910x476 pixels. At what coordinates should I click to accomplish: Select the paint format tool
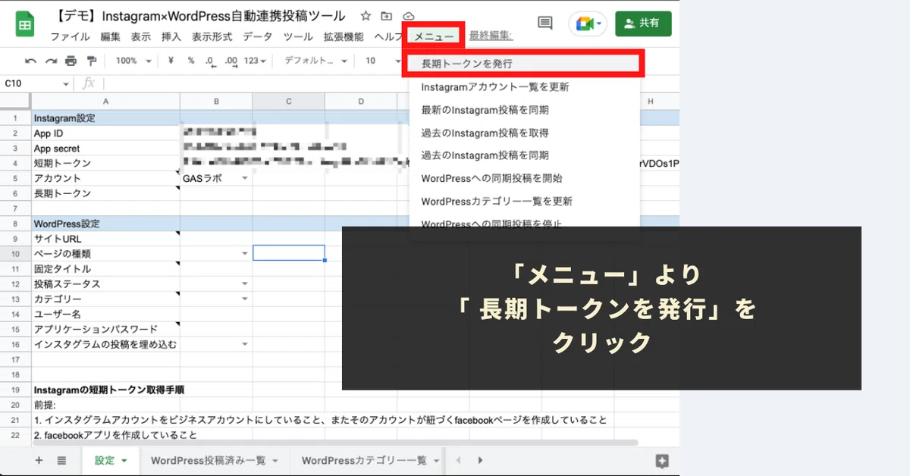coord(92,61)
